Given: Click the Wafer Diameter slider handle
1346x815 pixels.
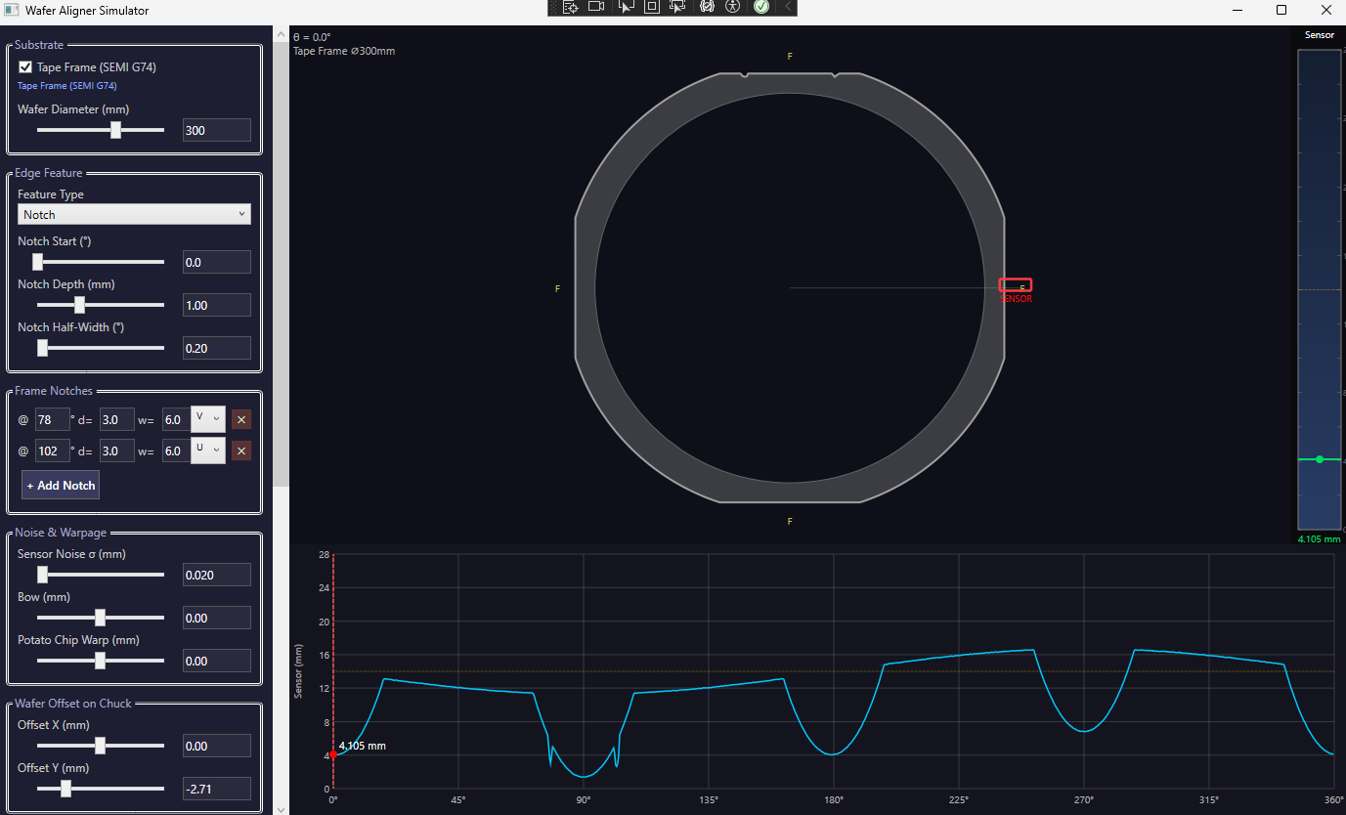Looking at the screenshot, I should 115,130.
